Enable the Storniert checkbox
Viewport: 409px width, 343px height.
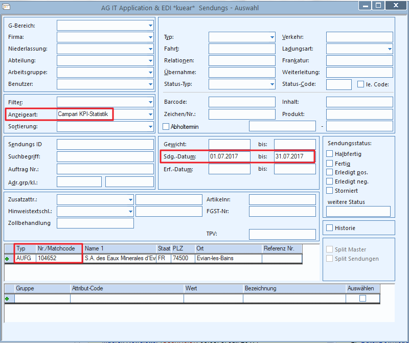(329, 190)
